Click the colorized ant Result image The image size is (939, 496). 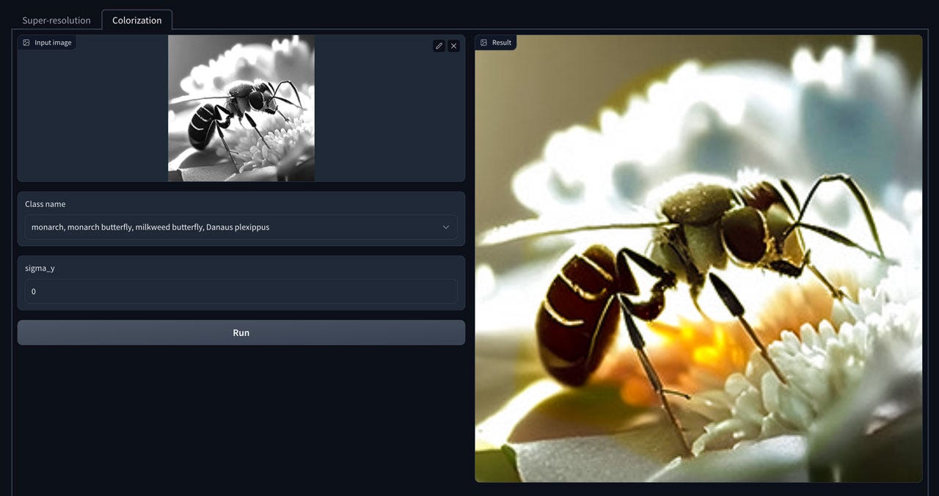tap(699, 257)
